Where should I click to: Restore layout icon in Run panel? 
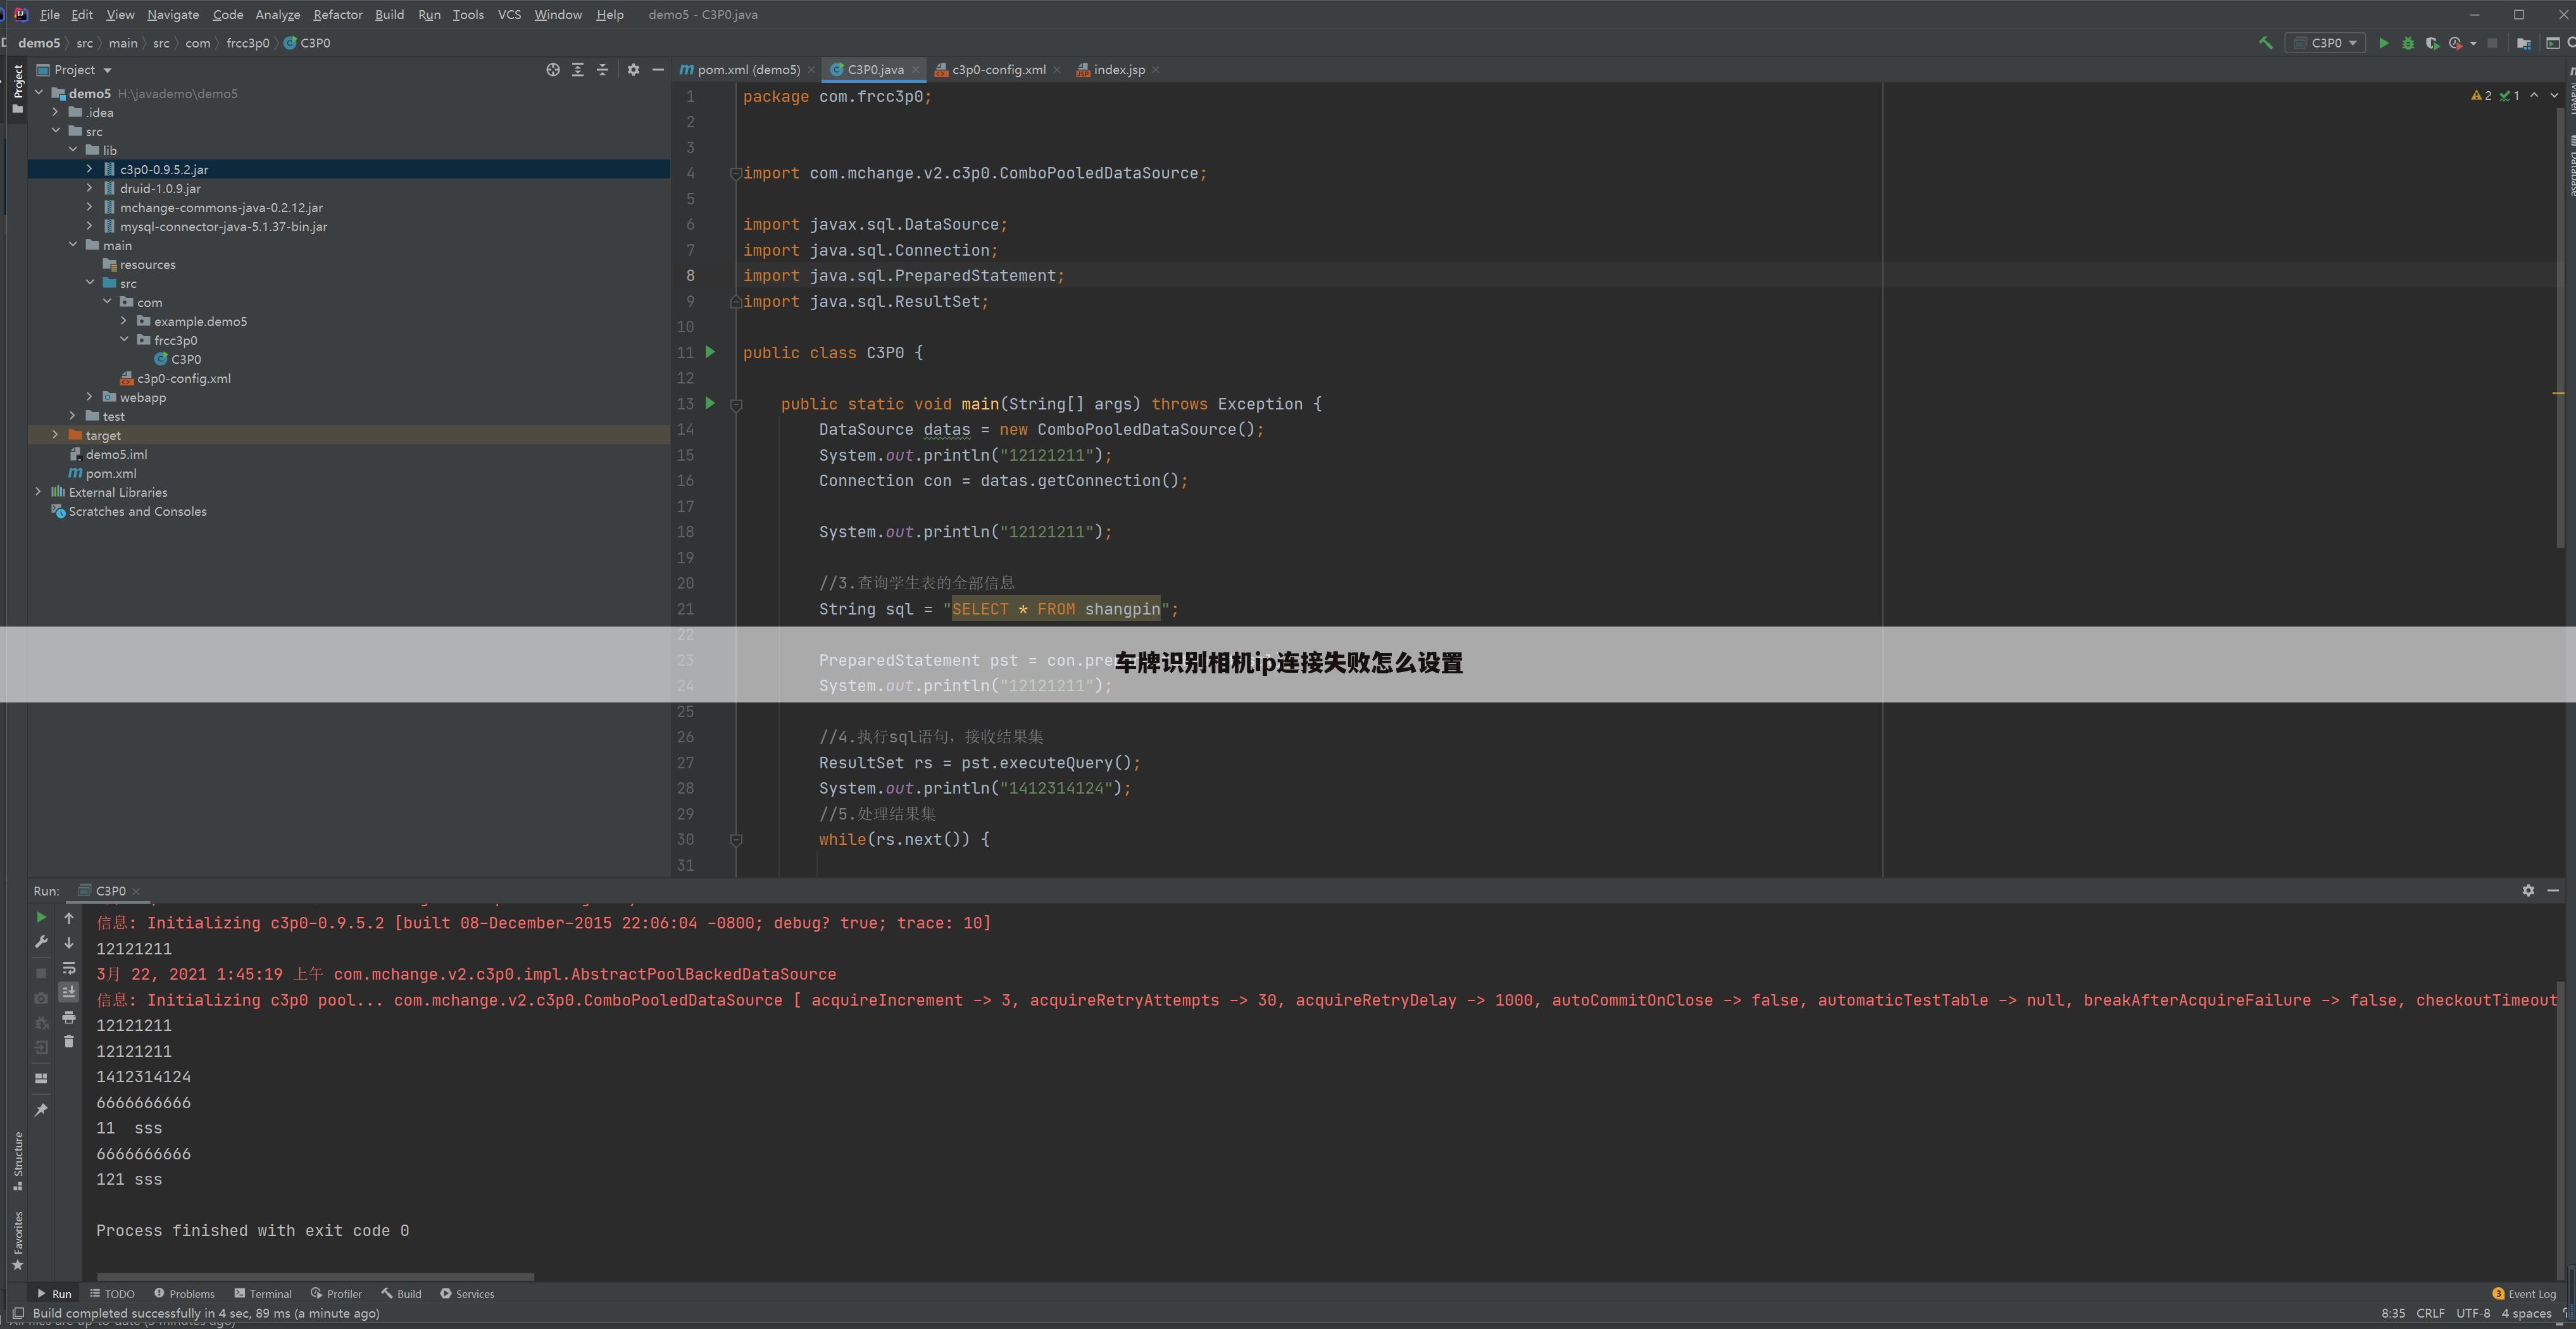tap(41, 1078)
